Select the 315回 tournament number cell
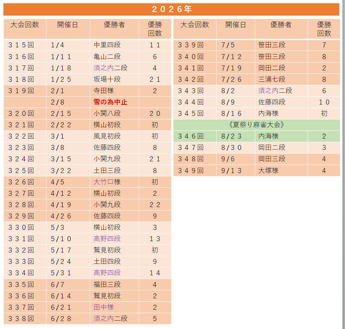The height and width of the screenshot is (329, 345). point(25,45)
